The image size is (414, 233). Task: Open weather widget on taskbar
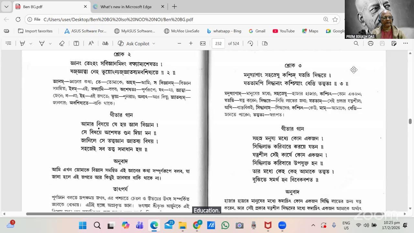10,225
